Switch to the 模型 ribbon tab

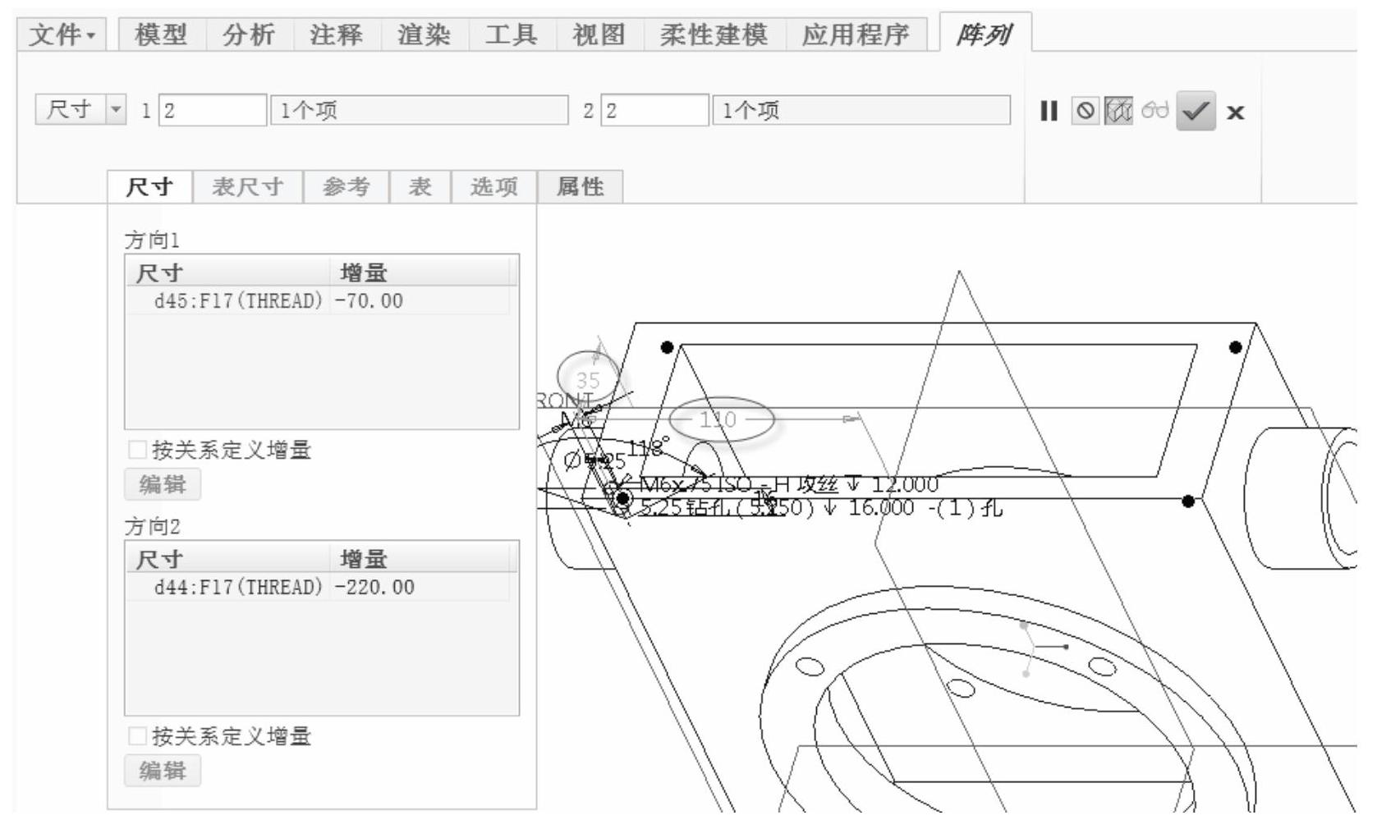(x=161, y=35)
